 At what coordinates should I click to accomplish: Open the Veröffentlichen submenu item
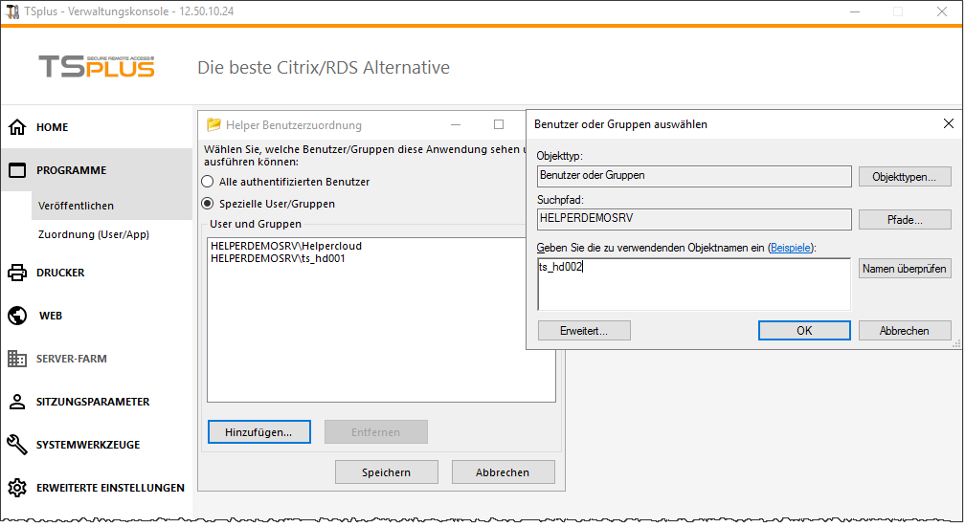point(77,206)
